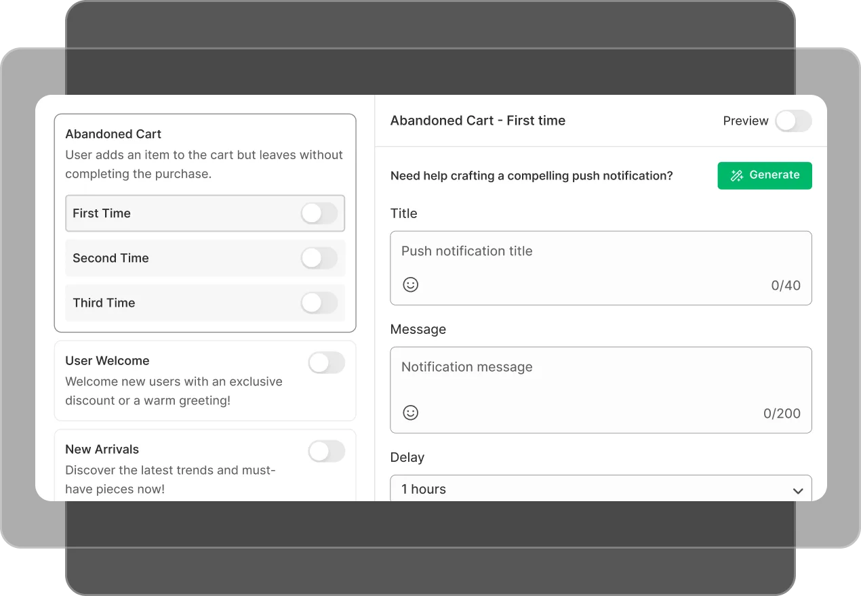Open the emoji picker in the Title field

(x=410, y=284)
